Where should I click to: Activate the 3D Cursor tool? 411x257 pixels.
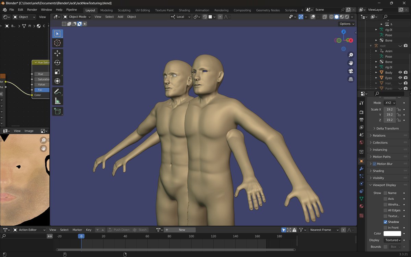coord(57,43)
